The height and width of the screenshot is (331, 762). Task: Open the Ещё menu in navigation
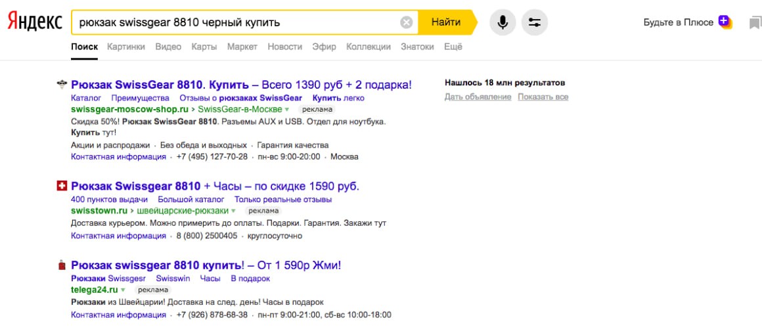pyautogui.click(x=453, y=47)
